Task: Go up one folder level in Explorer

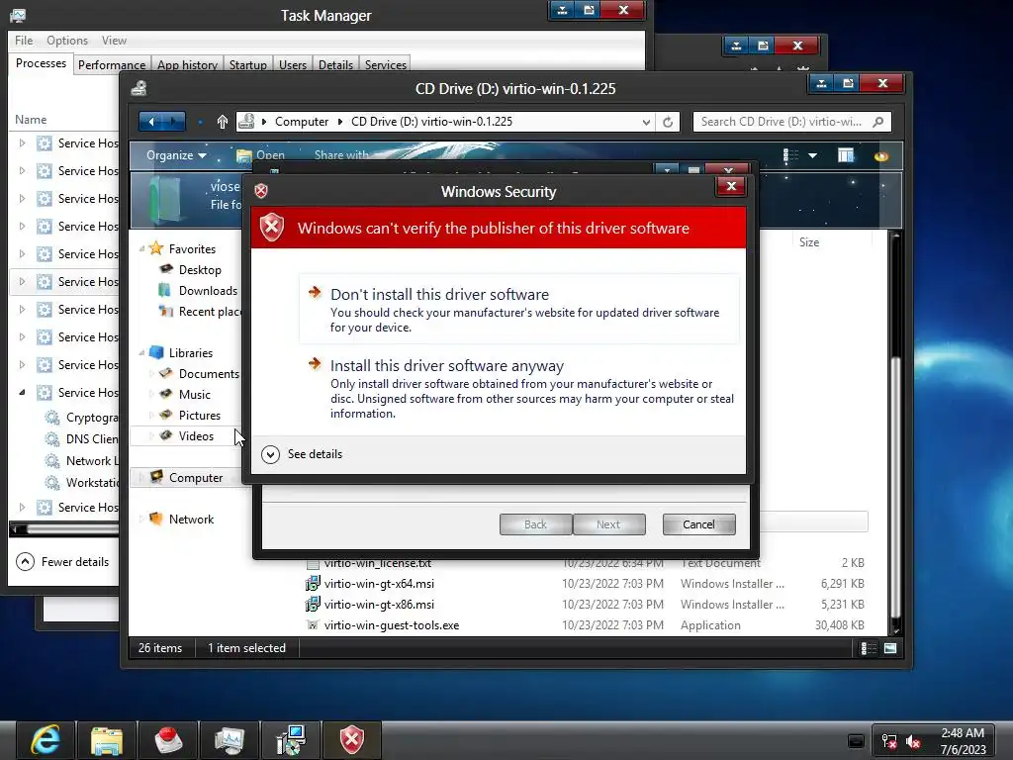Action: pyautogui.click(x=223, y=122)
